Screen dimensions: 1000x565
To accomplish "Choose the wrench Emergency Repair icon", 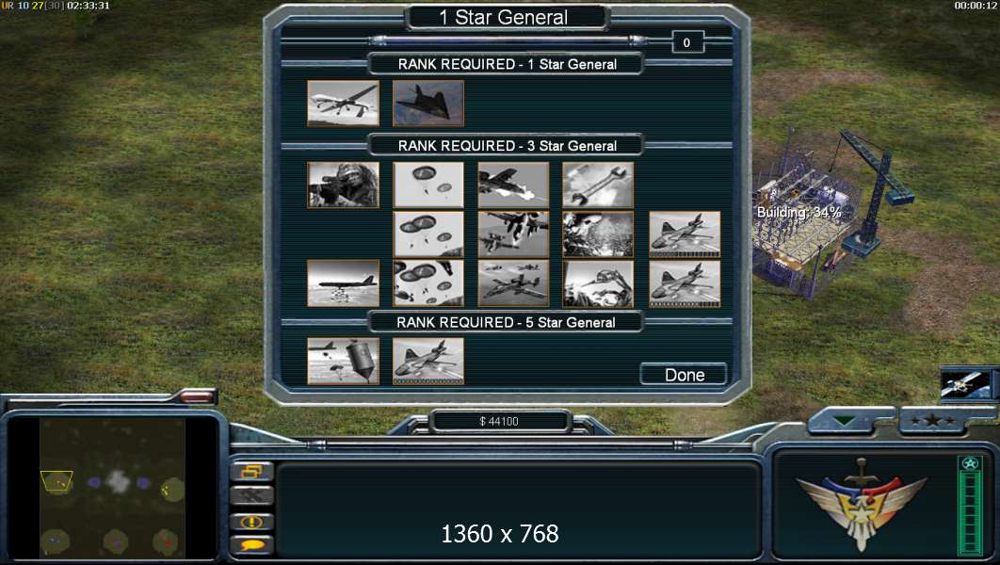I will [x=598, y=185].
